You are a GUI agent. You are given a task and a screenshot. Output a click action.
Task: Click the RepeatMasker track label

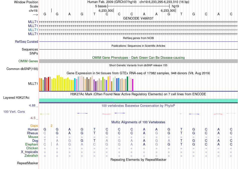coord(28,163)
